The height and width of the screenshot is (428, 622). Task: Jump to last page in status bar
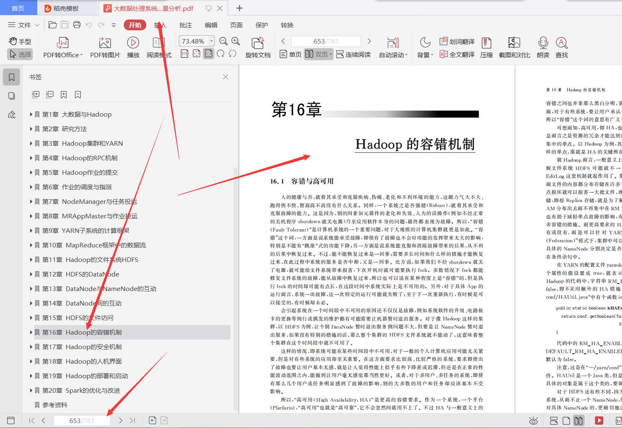click(x=133, y=421)
